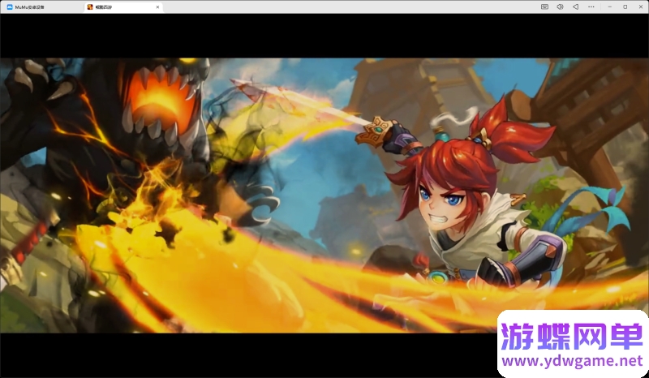Click the MuMu logo icon on first tab
649x378 pixels.
(10, 6)
